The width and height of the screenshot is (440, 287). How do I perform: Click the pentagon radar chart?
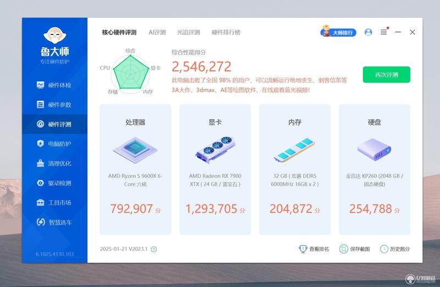tap(130, 73)
